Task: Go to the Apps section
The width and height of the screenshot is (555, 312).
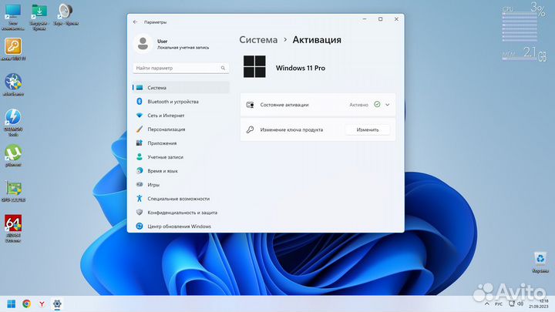Action: coord(162,143)
